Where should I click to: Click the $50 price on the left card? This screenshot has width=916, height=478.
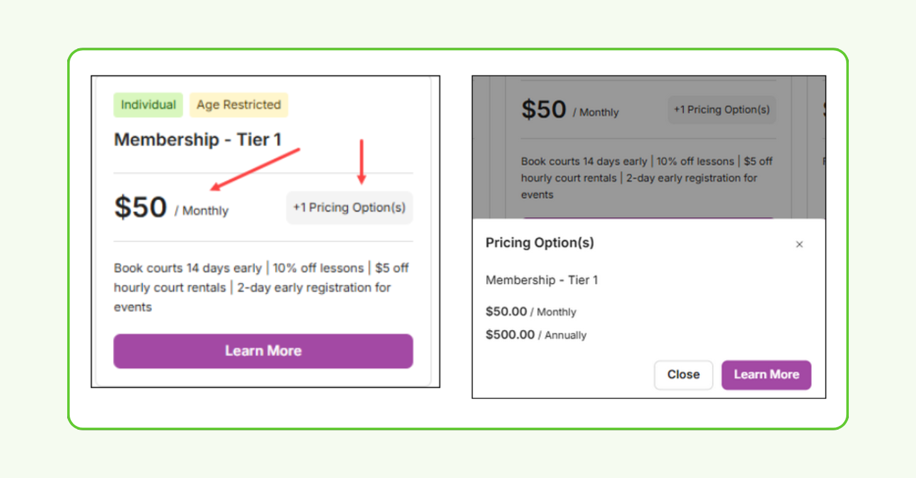[x=139, y=207]
